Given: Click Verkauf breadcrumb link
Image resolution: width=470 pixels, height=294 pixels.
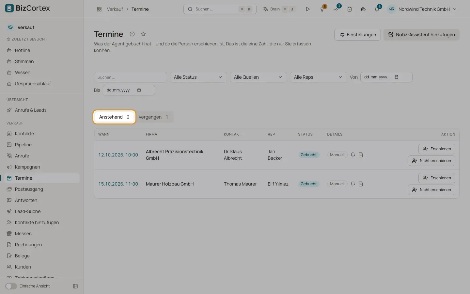Looking at the screenshot, I should (x=115, y=9).
